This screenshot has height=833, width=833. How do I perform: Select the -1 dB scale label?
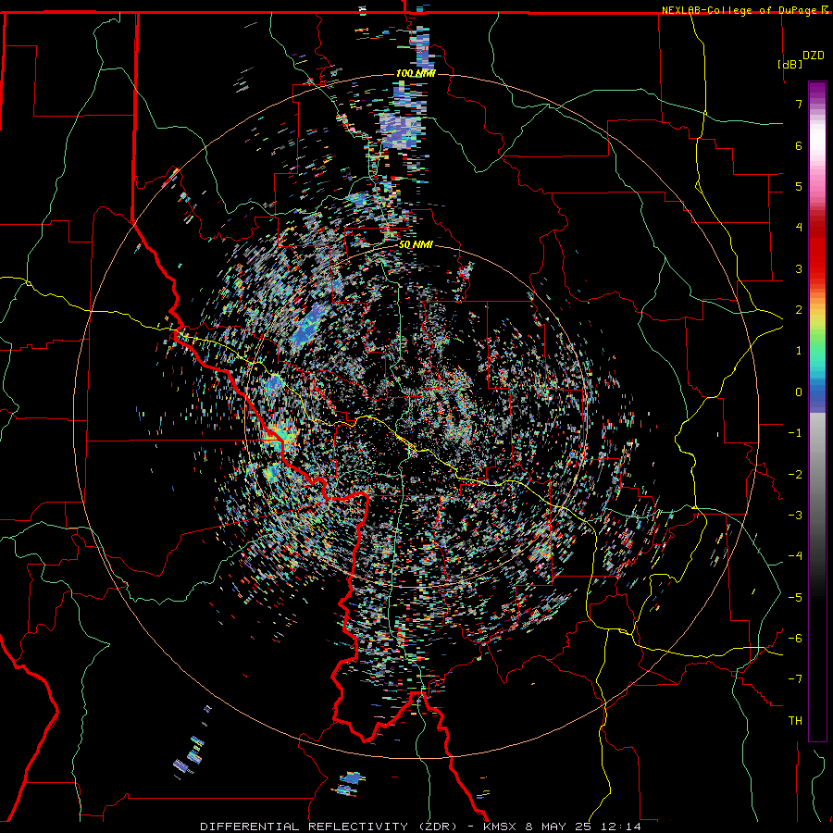coord(795,433)
